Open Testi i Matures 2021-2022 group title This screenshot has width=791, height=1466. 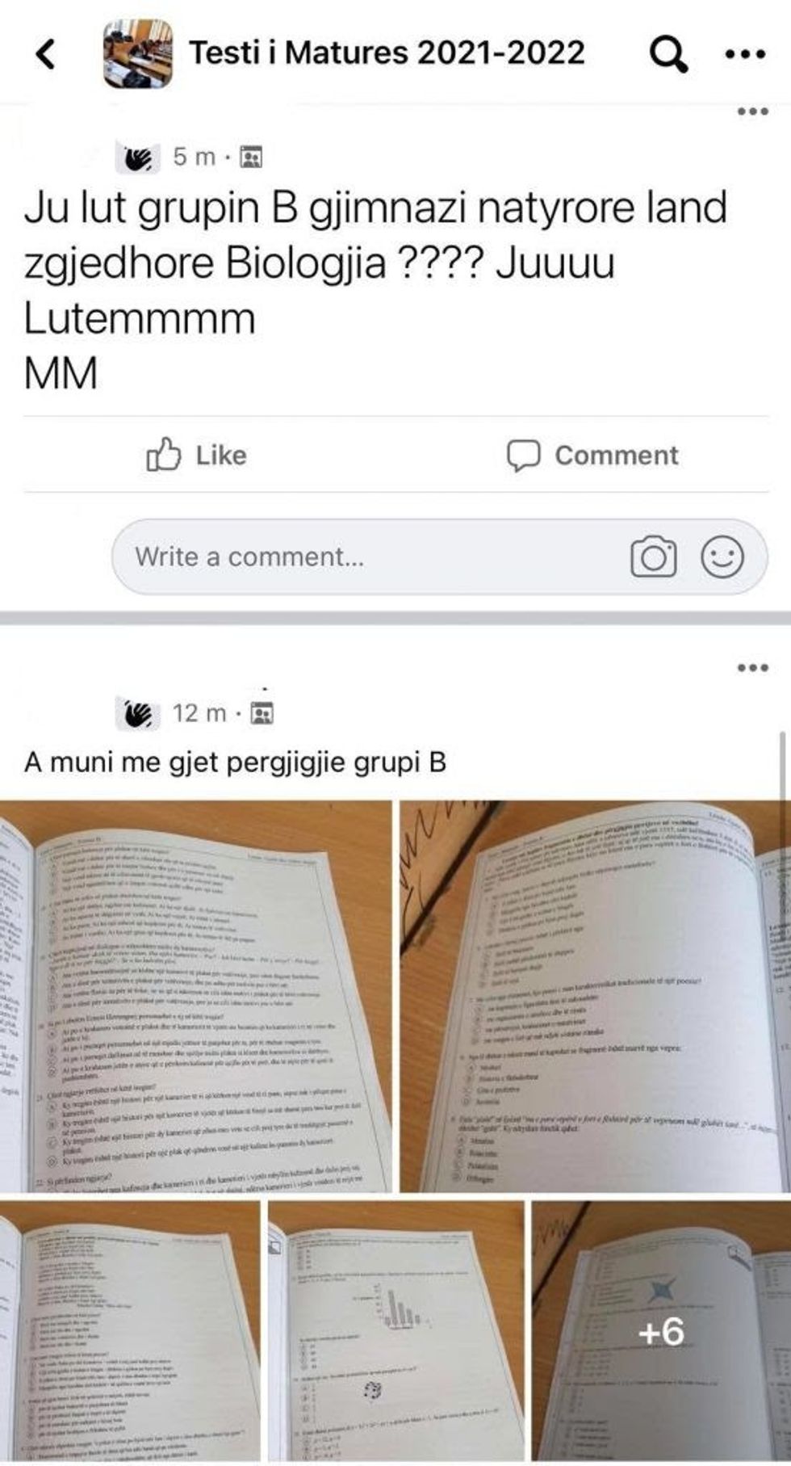(387, 53)
